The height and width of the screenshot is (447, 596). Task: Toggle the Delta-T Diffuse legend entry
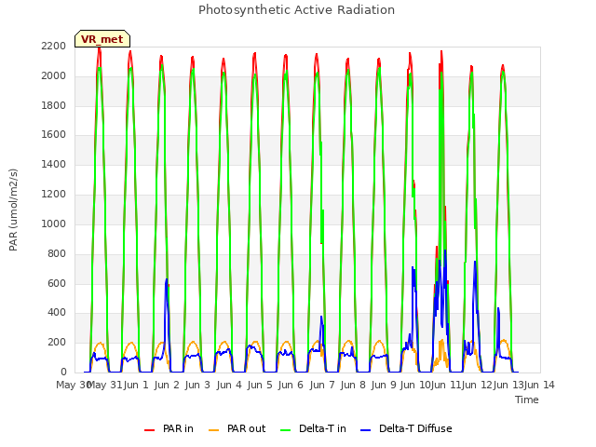tap(406, 428)
